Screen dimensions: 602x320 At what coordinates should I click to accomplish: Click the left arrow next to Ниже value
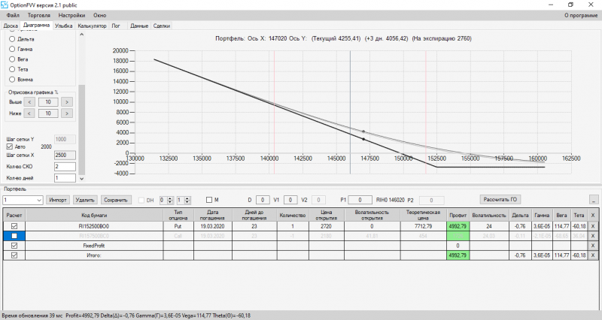[x=29, y=113]
